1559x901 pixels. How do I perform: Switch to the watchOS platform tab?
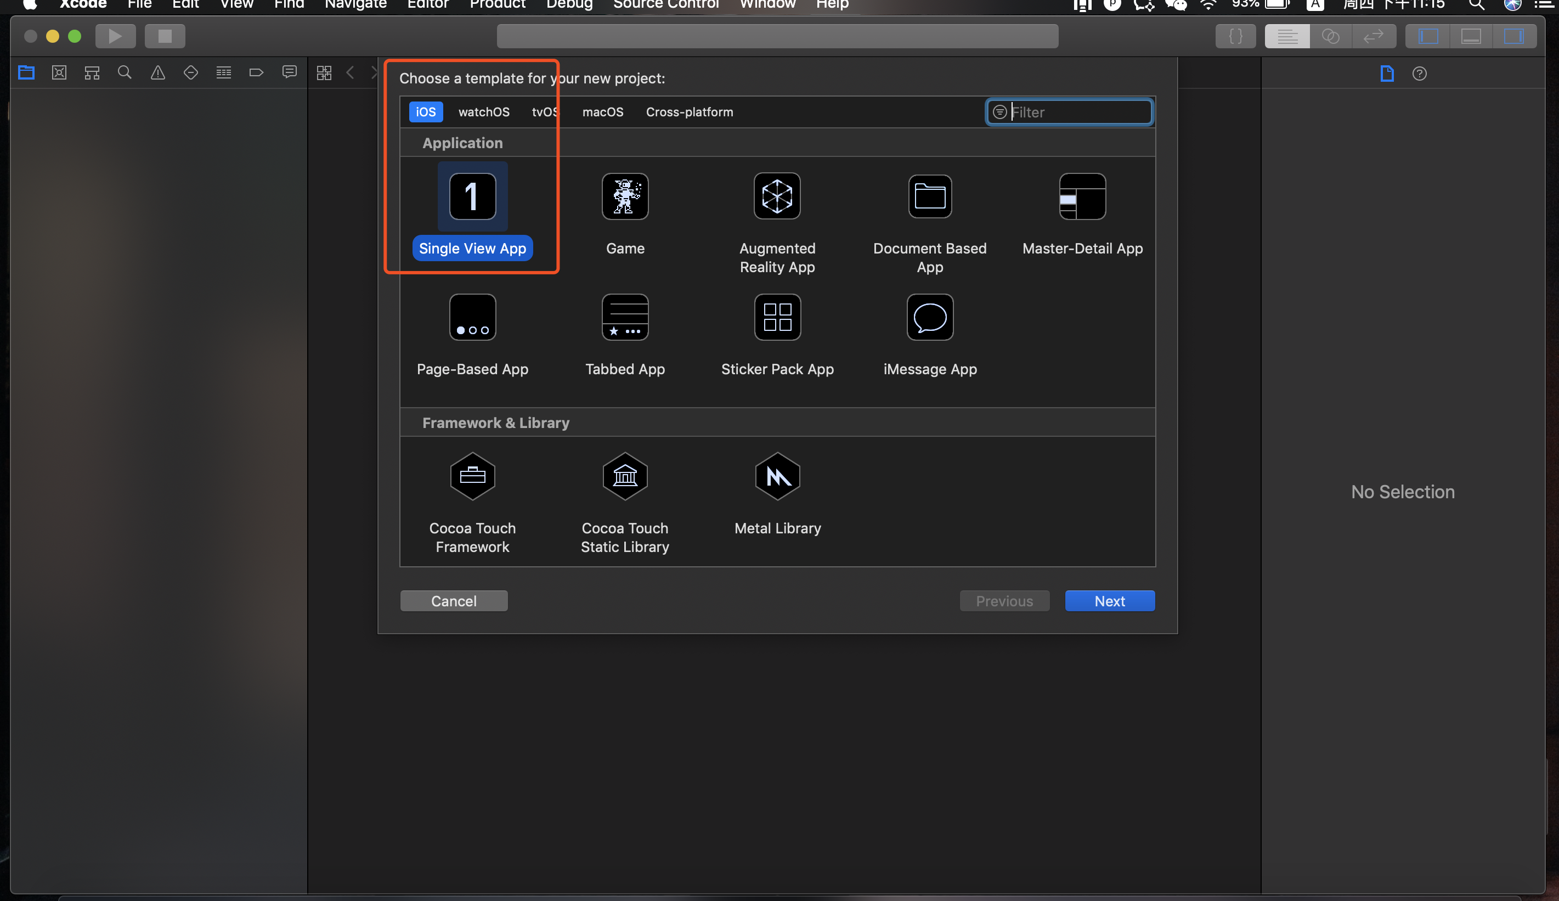point(484,112)
